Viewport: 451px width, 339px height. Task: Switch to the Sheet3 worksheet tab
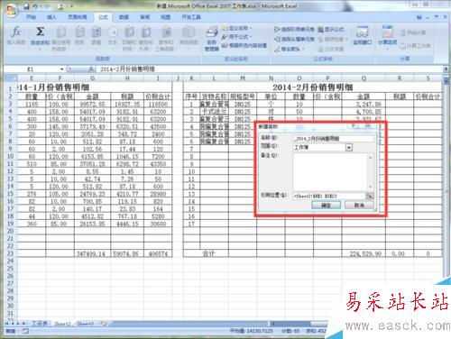coord(86,324)
